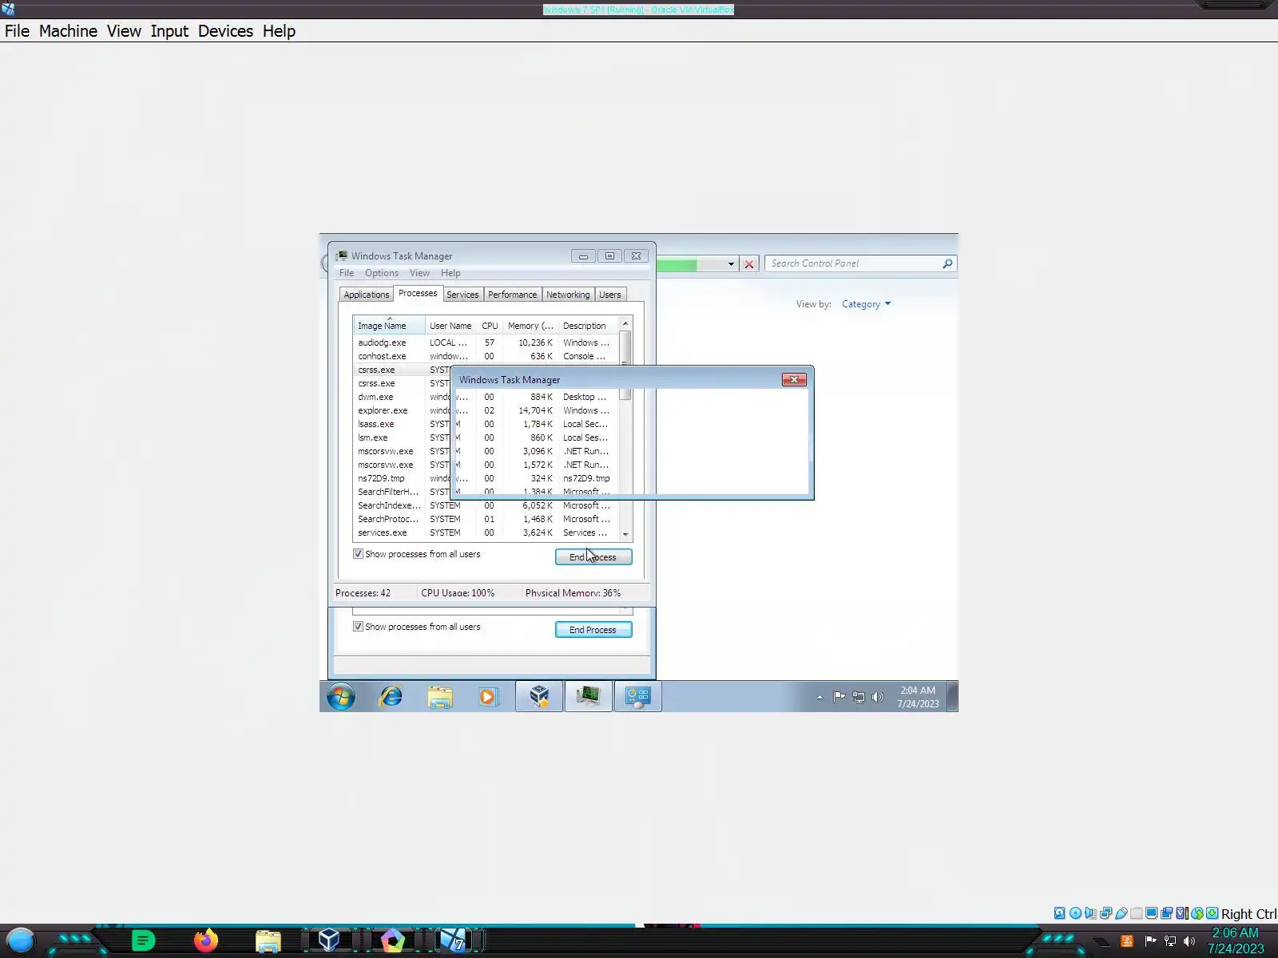Click End Process button directly above the status bar
The height and width of the screenshot is (958, 1278).
593,557
